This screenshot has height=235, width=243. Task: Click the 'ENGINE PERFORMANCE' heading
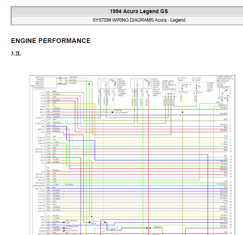click(x=51, y=41)
